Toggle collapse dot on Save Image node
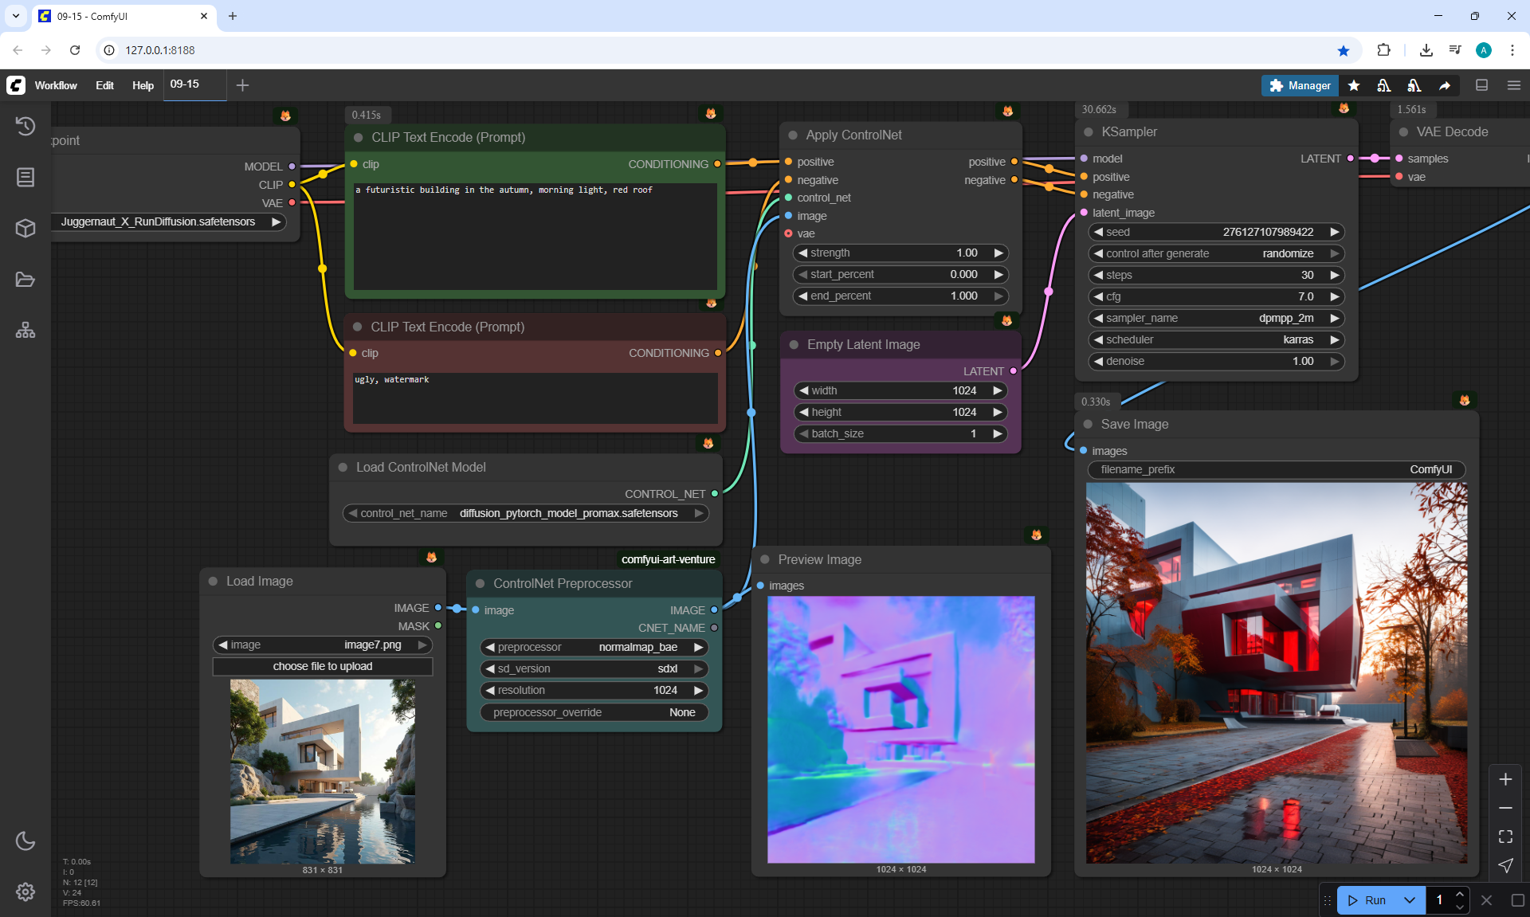The width and height of the screenshot is (1530, 917). [1088, 425]
